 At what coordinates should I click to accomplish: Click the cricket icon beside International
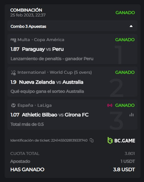coord(13,73)
